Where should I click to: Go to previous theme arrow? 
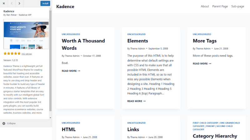(x=12, y=3)
